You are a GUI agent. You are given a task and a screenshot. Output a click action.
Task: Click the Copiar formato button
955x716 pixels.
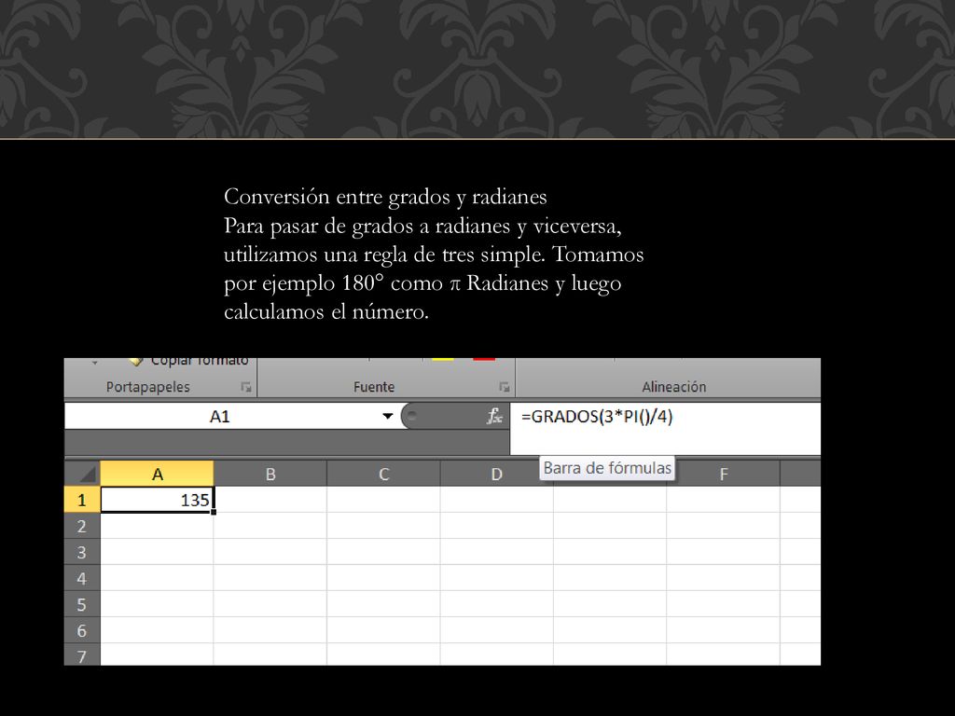pos(188,362)
